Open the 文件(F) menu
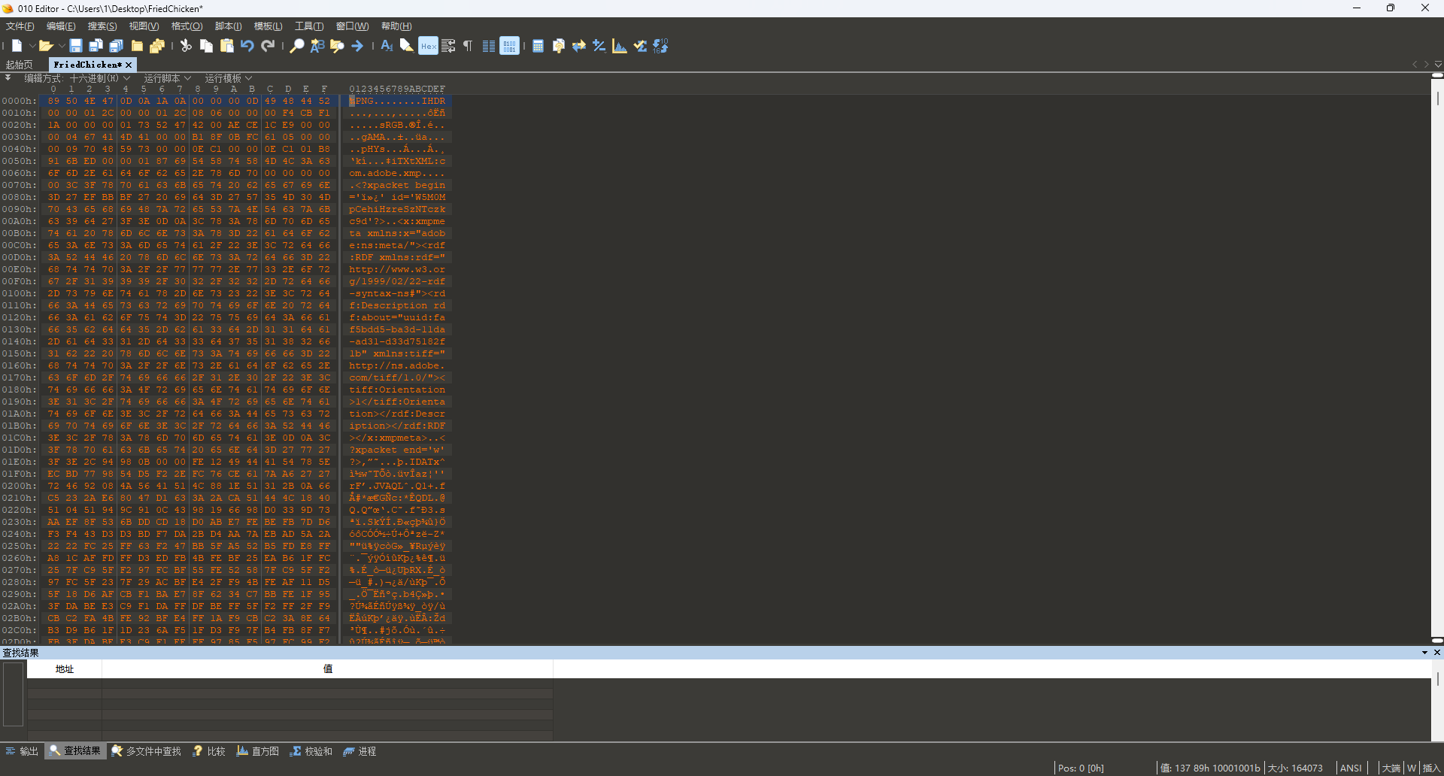The image size is (1444, 776). (20, 26)
